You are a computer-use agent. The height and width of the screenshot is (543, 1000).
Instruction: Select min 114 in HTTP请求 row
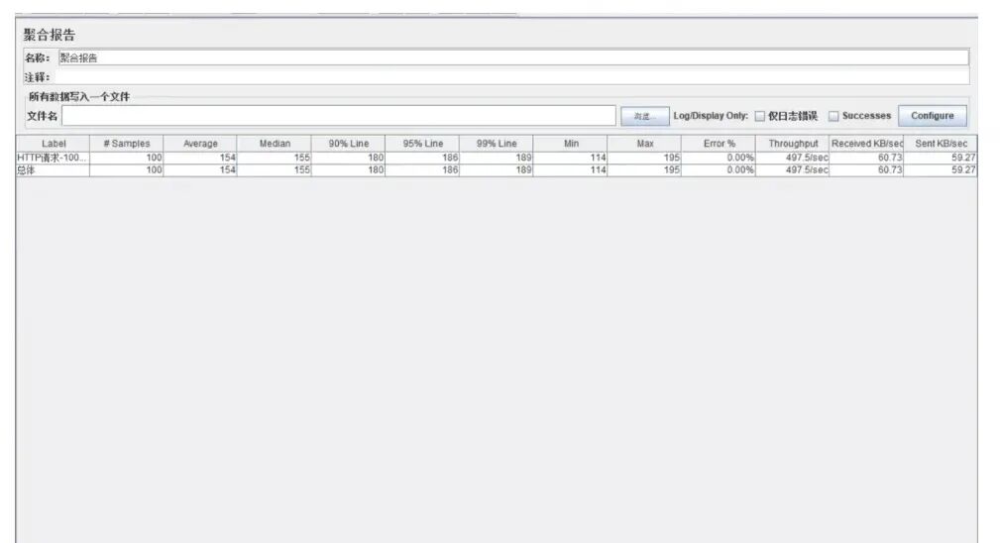(x=570, y=158)
